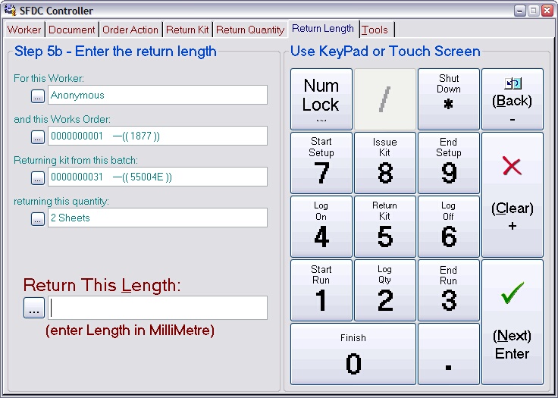Tap the Start Run 1 key

[321, 290]
